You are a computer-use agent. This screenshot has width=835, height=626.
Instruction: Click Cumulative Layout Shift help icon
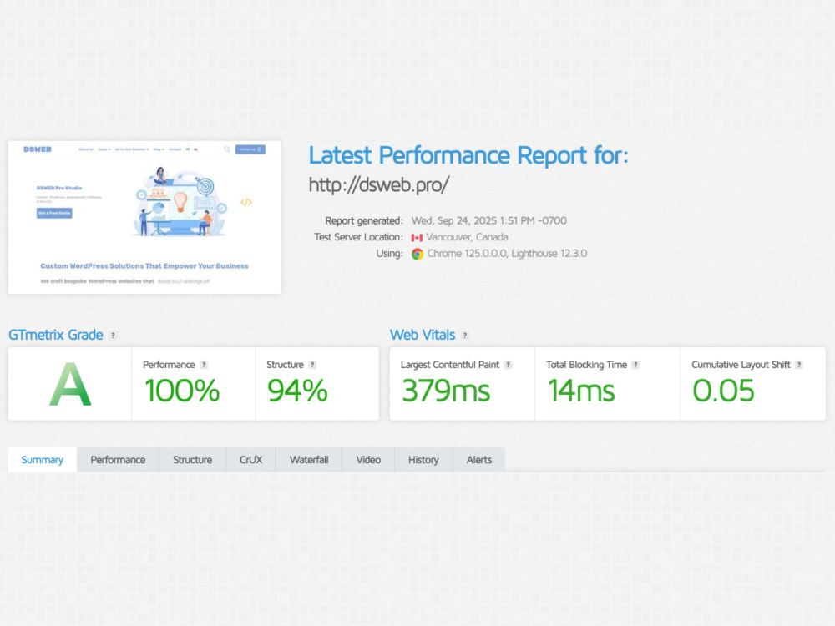(x=799, y=365)
